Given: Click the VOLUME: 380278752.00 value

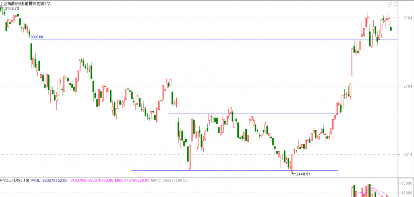Looking at the screenshot, I should click(x=91, y=180).
